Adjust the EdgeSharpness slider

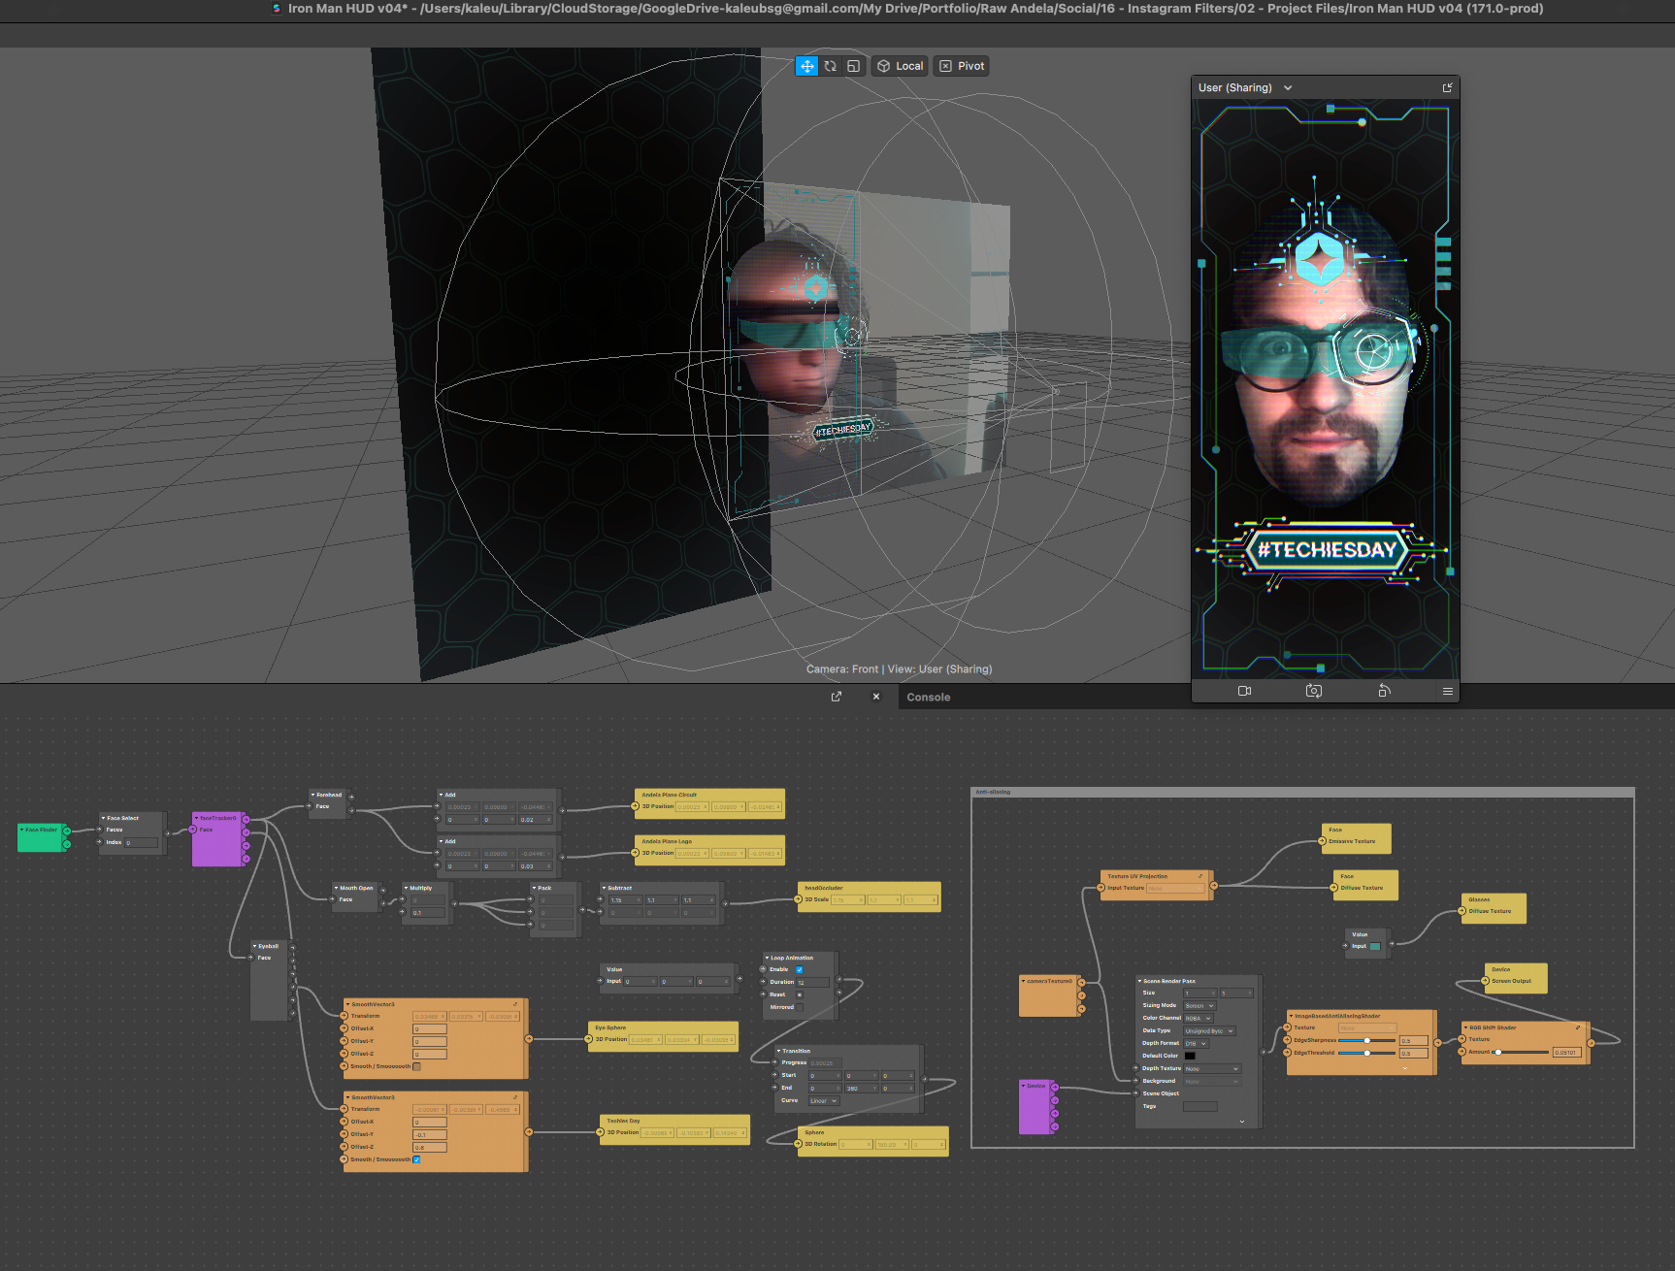(1366, 1041)
